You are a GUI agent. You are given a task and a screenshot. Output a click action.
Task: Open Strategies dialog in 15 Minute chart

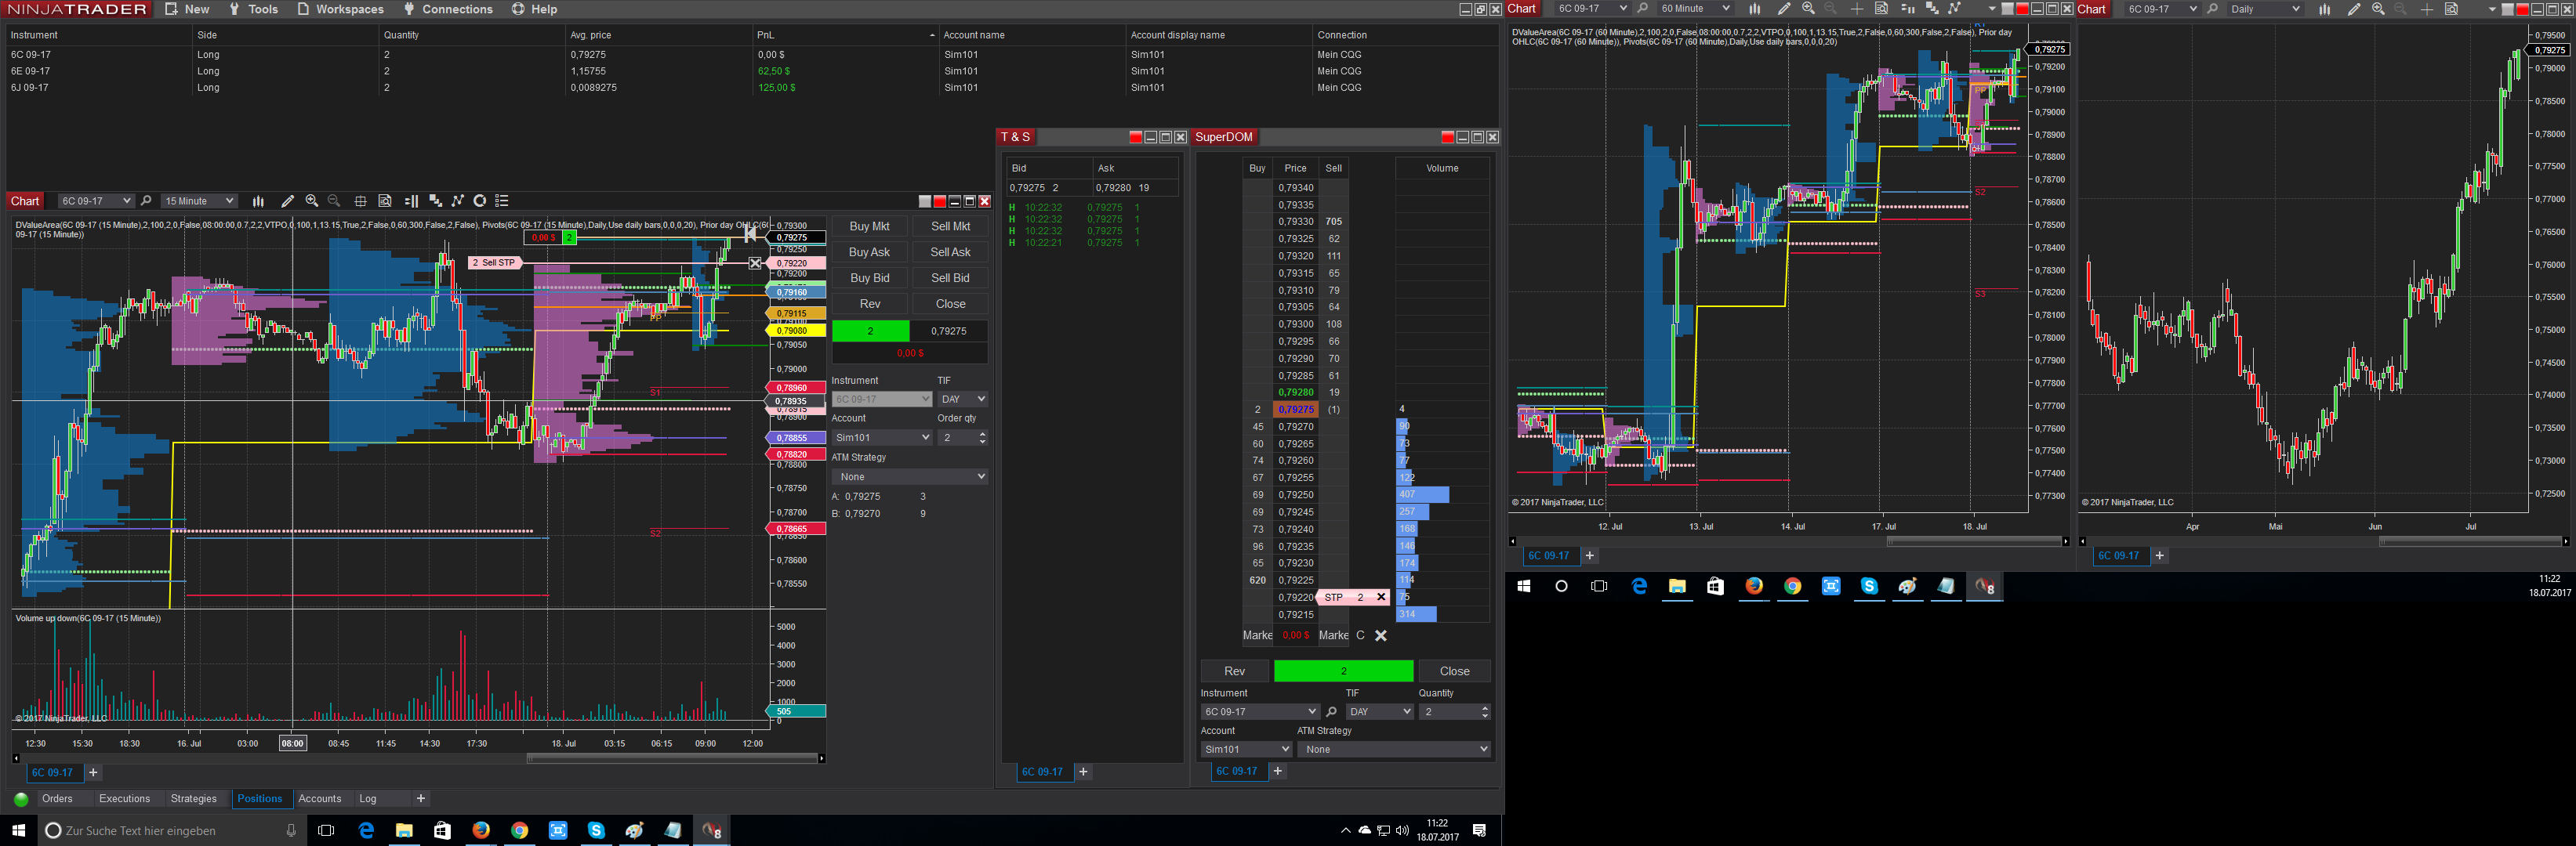pos(480,201)
